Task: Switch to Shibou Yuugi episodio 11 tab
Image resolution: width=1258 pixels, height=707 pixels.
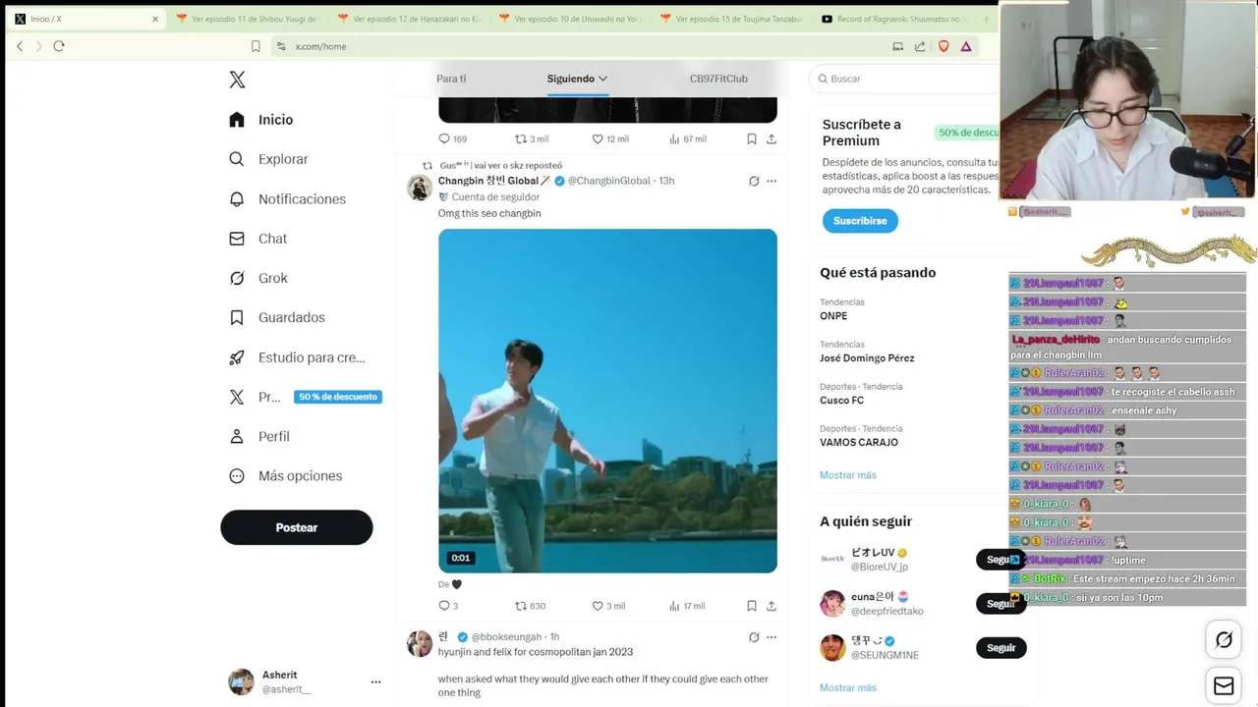Action: tap(248, 19)
